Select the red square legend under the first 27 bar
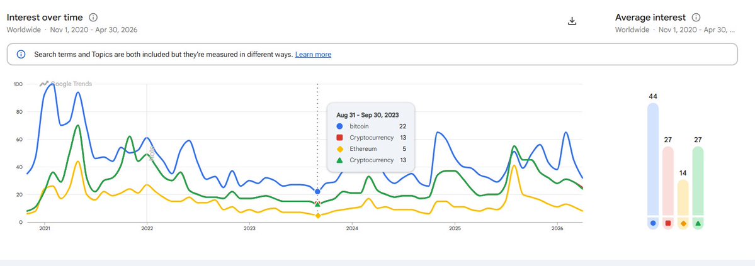Viewport: 755px width, 266px height. (x=668, y=223)
